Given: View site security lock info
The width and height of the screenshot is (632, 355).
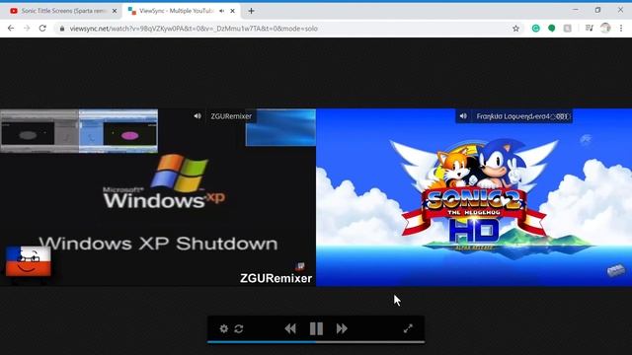Looking at the screenshot, I should coord(62,29).
